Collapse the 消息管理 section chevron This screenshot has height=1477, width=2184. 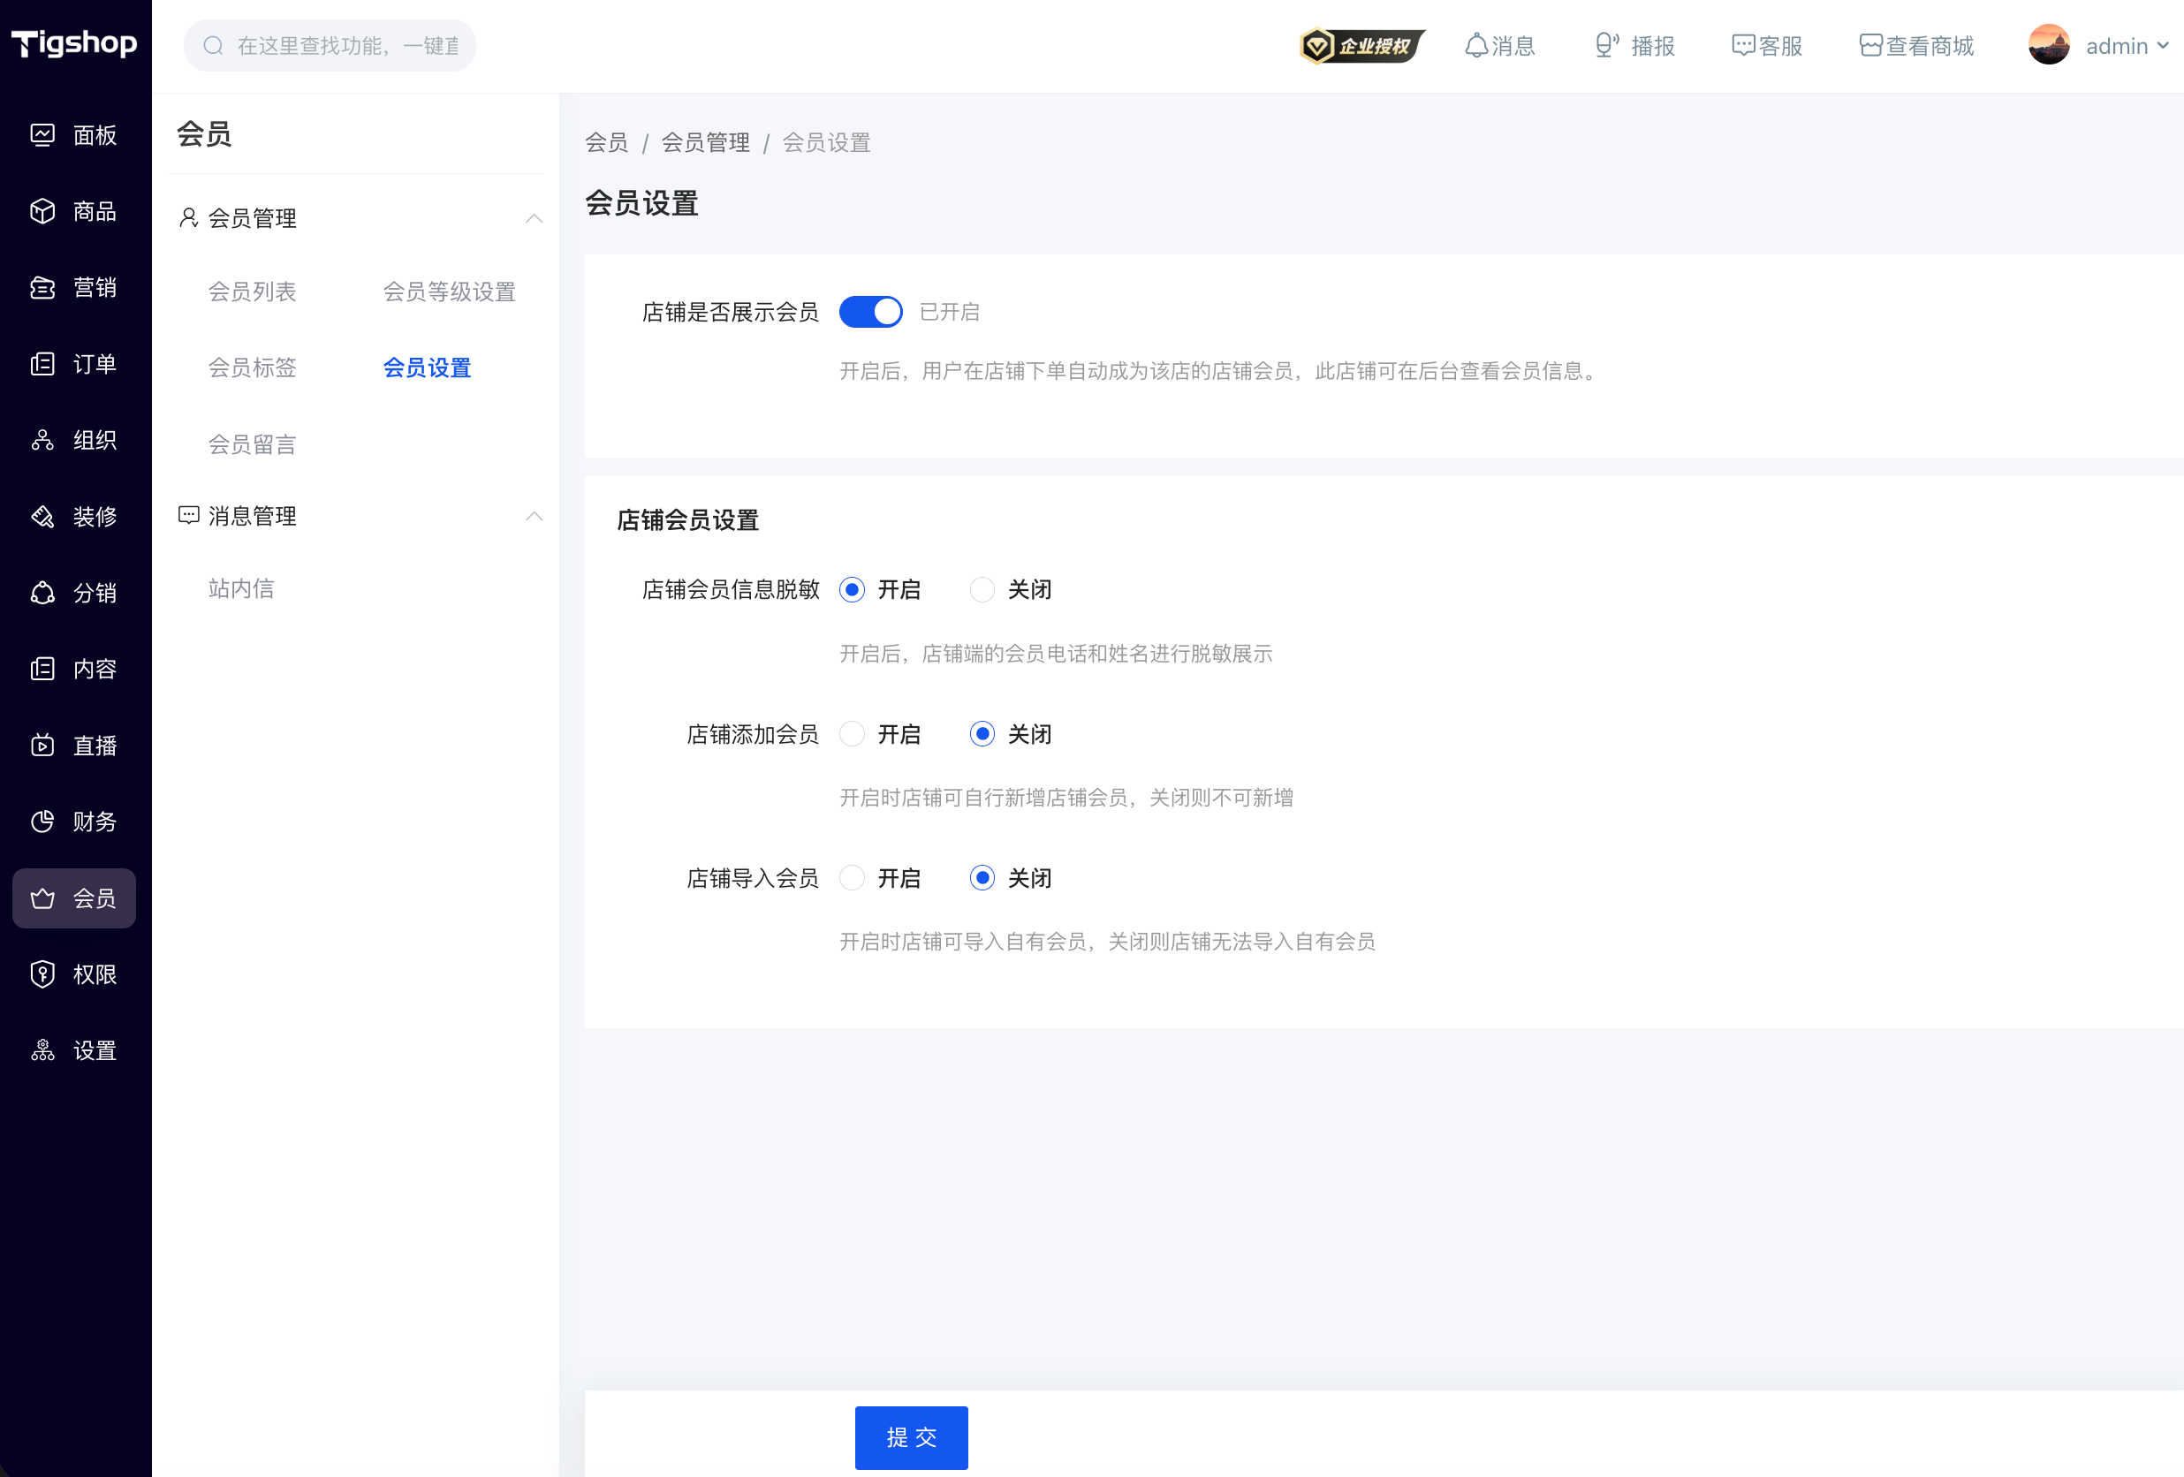tap(534, 516)
